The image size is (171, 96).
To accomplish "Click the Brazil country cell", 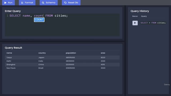I will (41, 68).
